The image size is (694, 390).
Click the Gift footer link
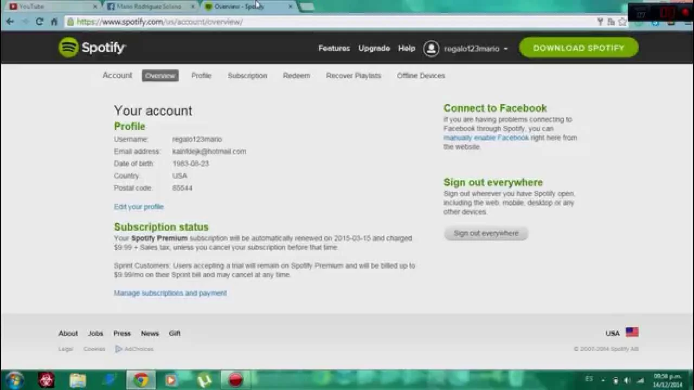[x=175, y=333]
